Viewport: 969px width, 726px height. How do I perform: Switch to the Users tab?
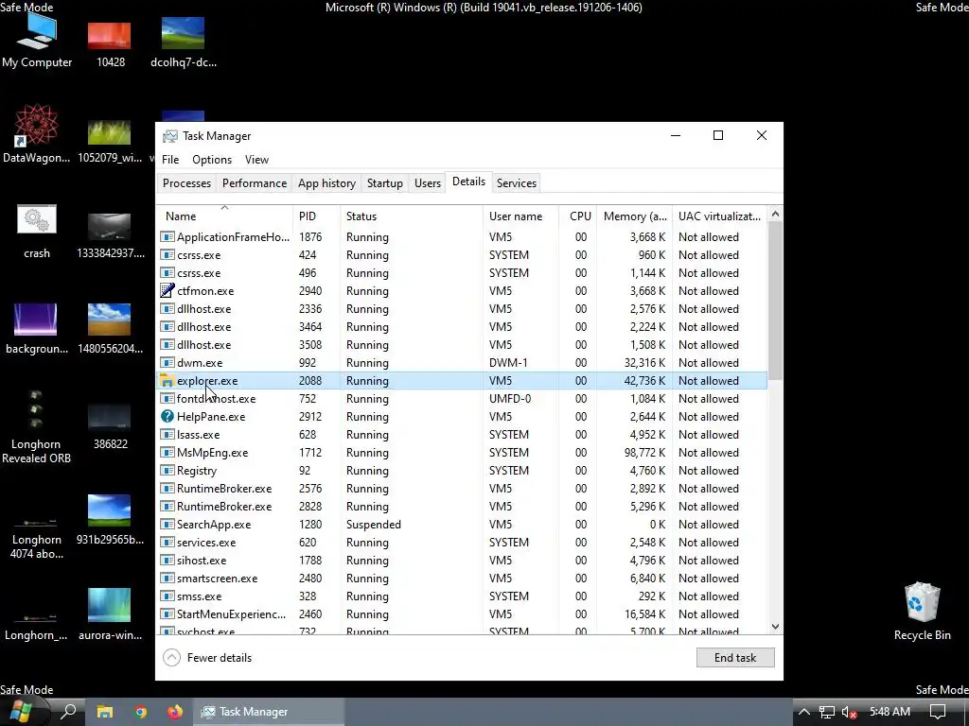click(x=428, y=182)
